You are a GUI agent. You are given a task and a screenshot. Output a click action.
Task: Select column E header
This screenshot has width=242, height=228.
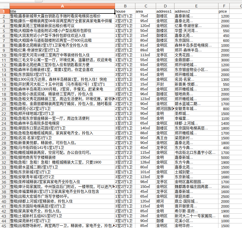196,6
